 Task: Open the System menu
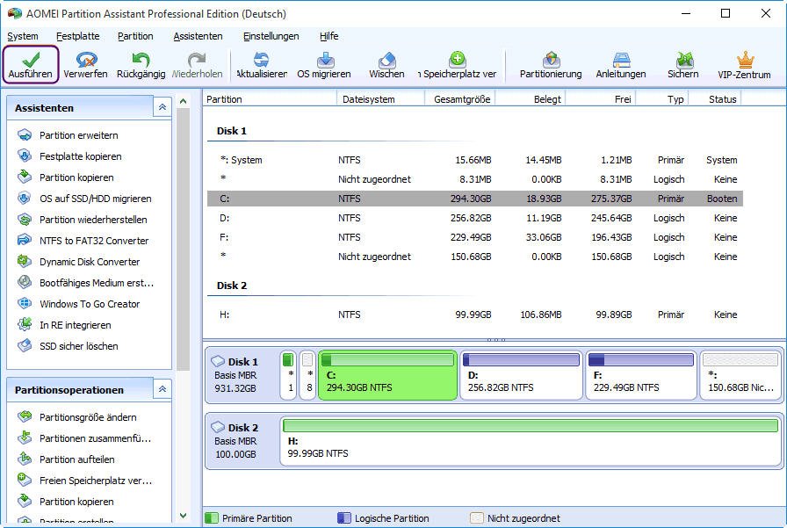tap(23, 36)
